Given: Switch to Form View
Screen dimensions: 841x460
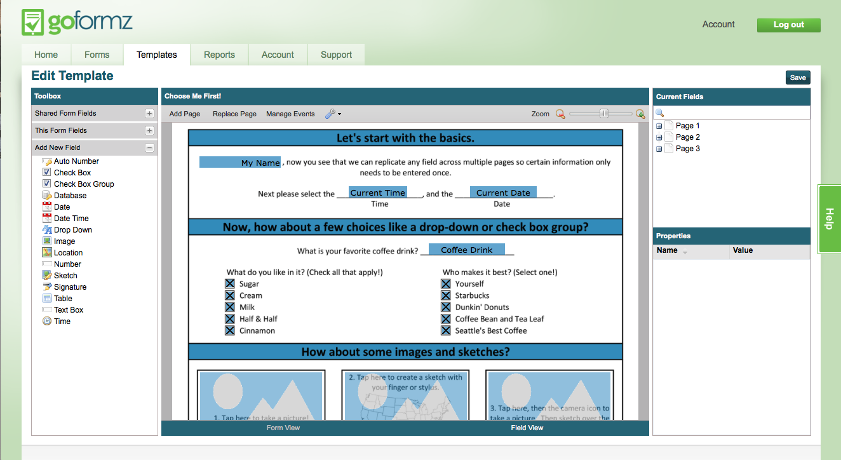Looking at the screenshot, I should coord(283,428).
